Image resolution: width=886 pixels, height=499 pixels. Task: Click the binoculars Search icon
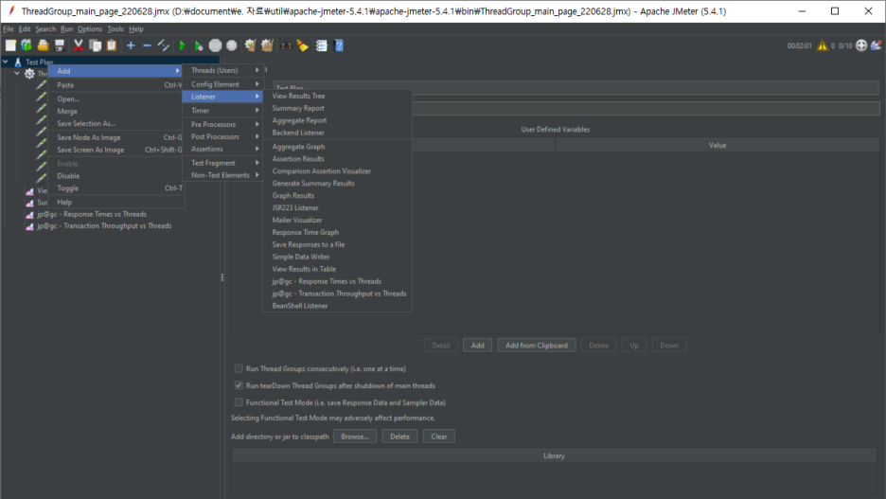coord(286,45)
